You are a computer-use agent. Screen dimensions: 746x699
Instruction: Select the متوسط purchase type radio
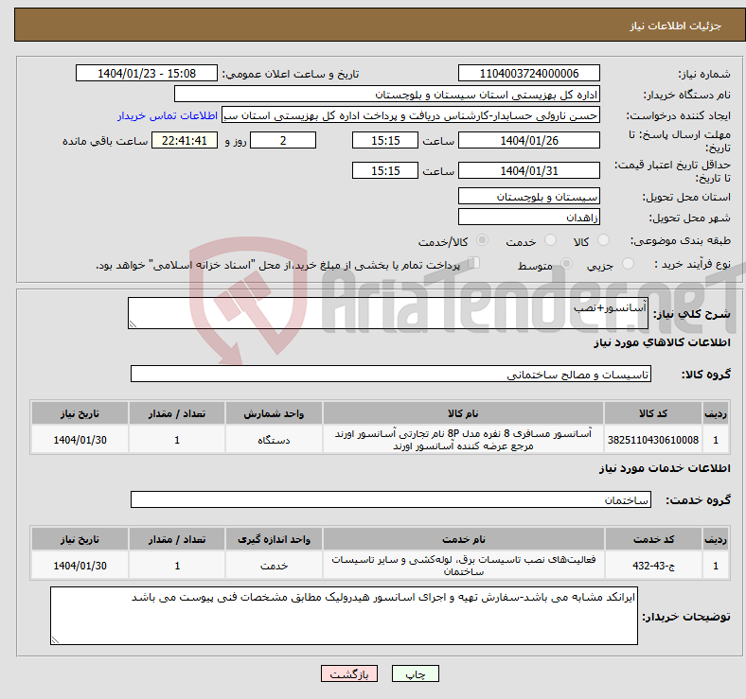pos(566,264)
